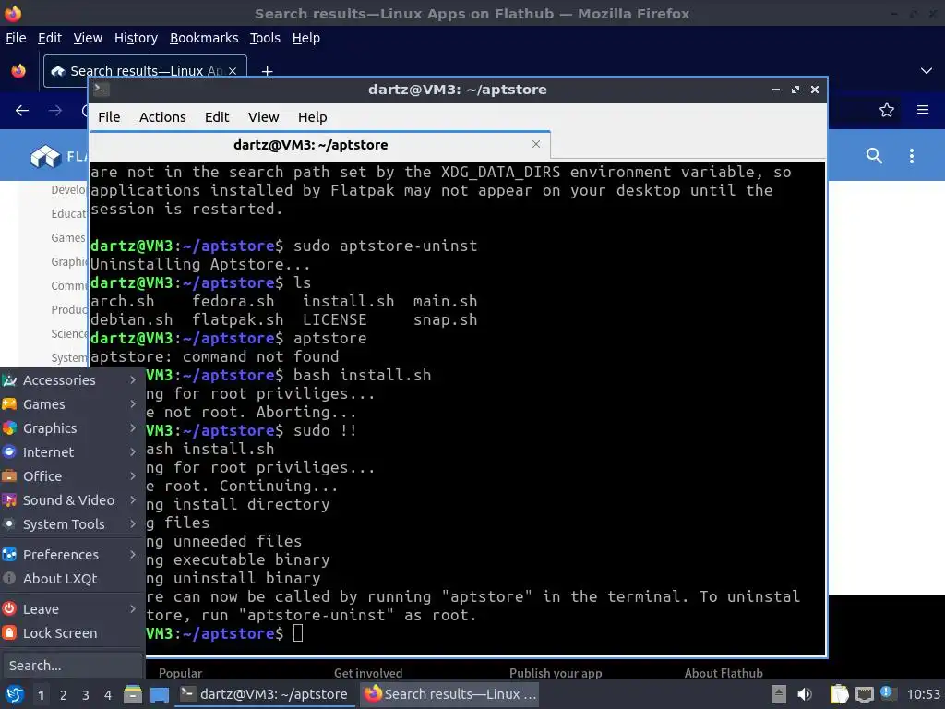Open Firefox Help menu

coord(306,38)
